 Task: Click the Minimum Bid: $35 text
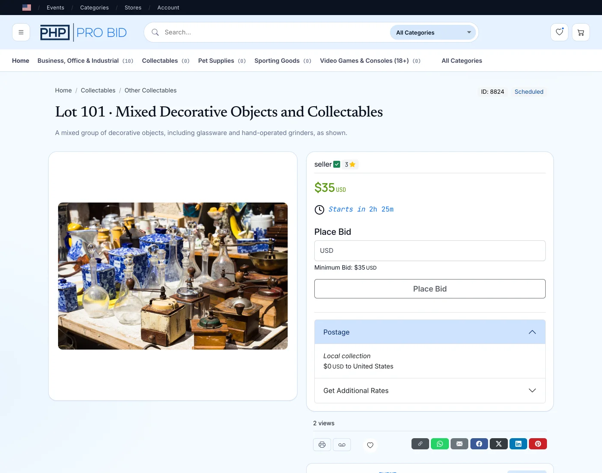click(x=345, y=267)
